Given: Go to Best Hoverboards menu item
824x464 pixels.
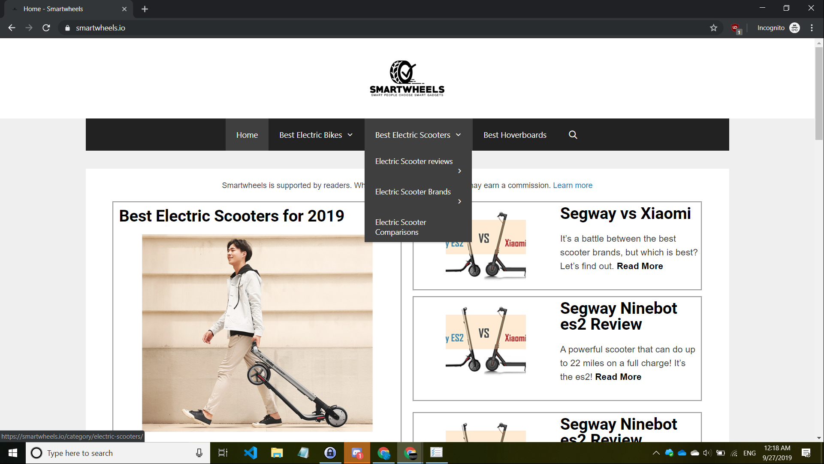Looking at the screenshot, I should 515,135.
